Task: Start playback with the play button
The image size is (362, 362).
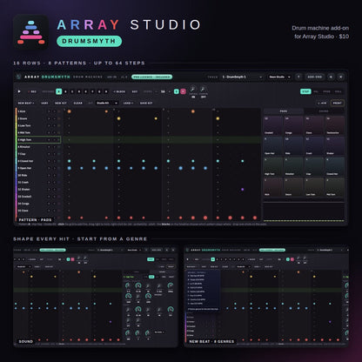Action: click(x=19, y=91)
